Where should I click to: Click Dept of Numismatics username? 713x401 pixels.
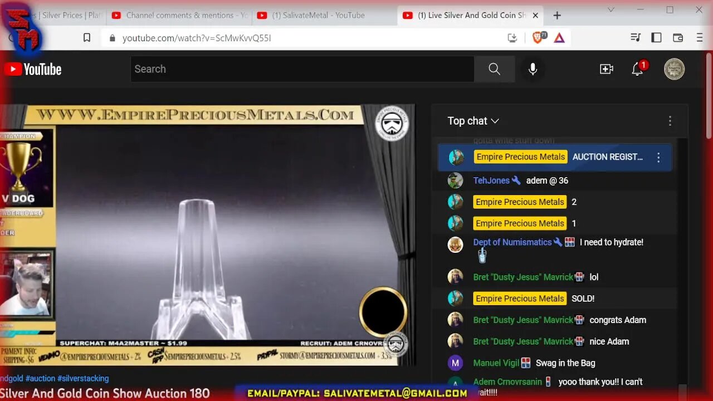tap(512, 242)
